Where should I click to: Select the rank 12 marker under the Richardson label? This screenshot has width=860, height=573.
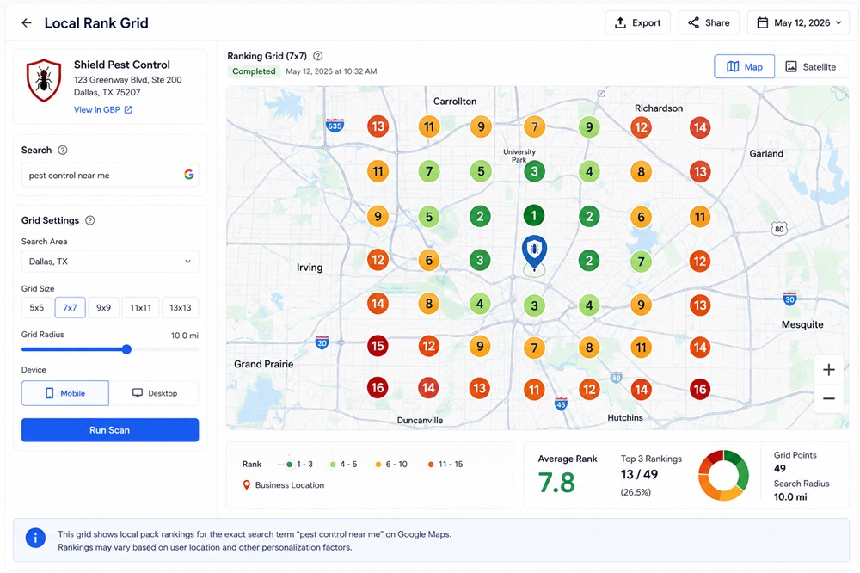[642, 128]
